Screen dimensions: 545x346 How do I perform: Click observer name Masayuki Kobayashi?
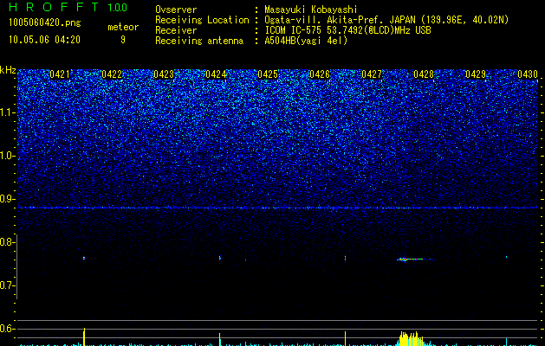click(x=311, y=10)
